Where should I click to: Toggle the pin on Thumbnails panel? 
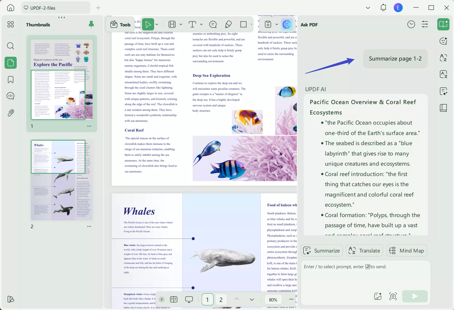[x=91, y=24]
